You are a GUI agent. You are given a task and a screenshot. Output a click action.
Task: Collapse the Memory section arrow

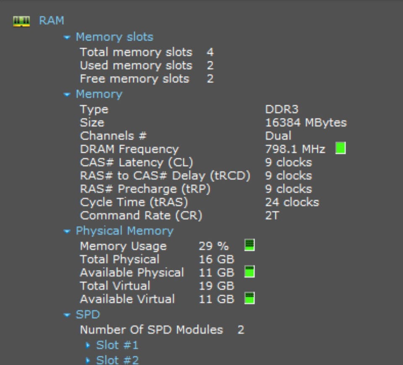(x=67, y=95)
